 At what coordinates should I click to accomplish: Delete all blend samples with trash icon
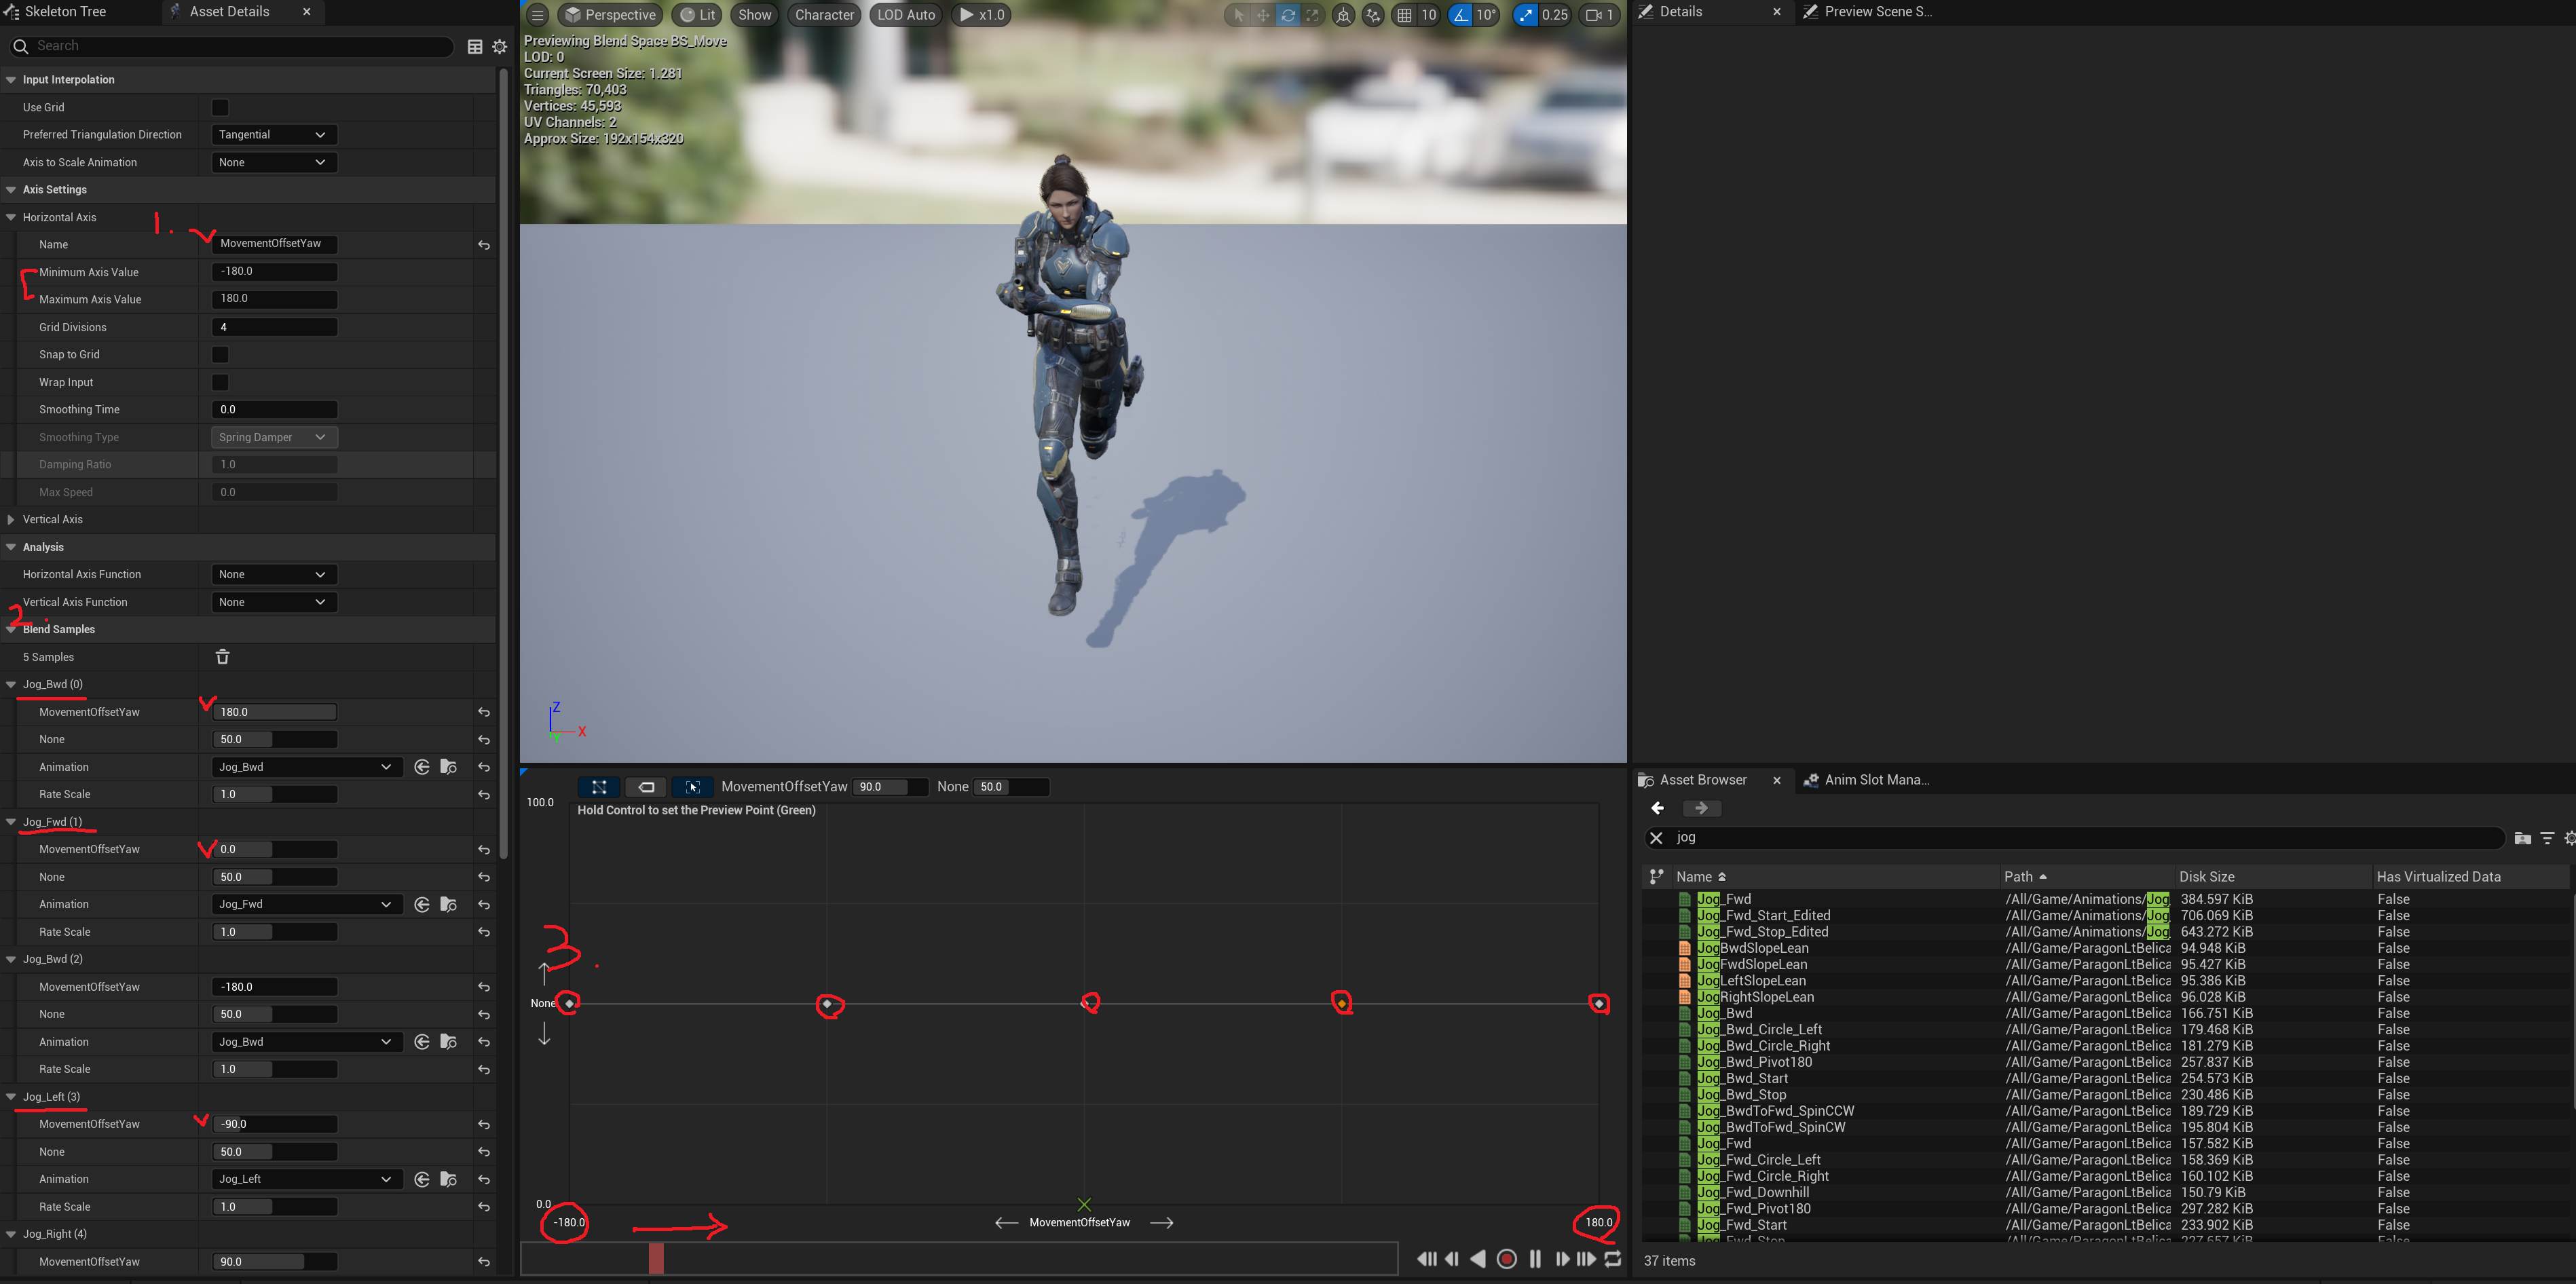click(x=222, y=657)
